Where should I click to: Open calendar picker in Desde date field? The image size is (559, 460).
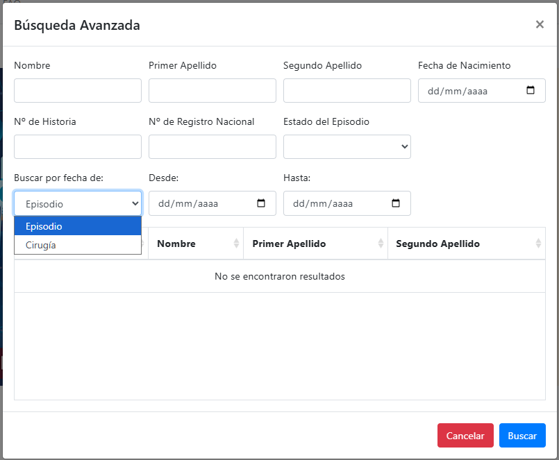tap(261, 203)
